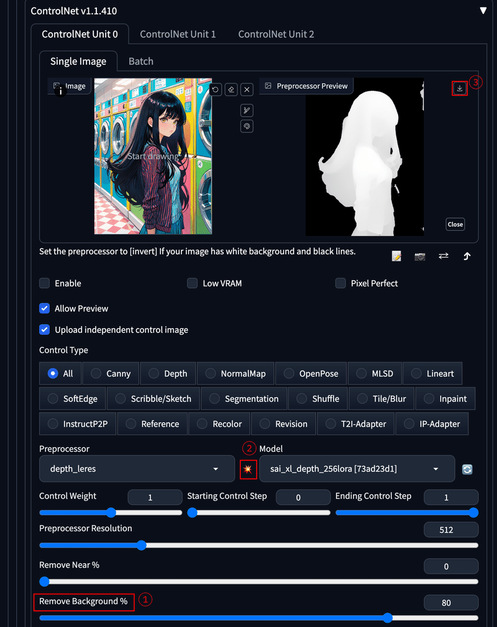Run the preprocessor with the explosion icon
497x627 pixels.
tap(248, 469)
